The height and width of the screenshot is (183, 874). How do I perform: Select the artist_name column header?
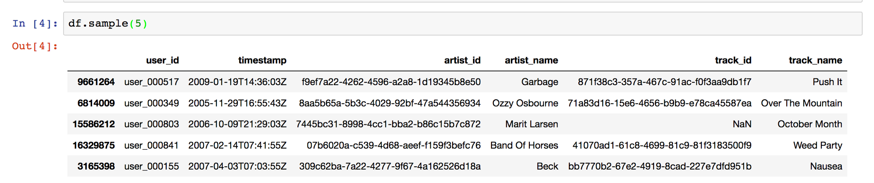click(531, 60)
